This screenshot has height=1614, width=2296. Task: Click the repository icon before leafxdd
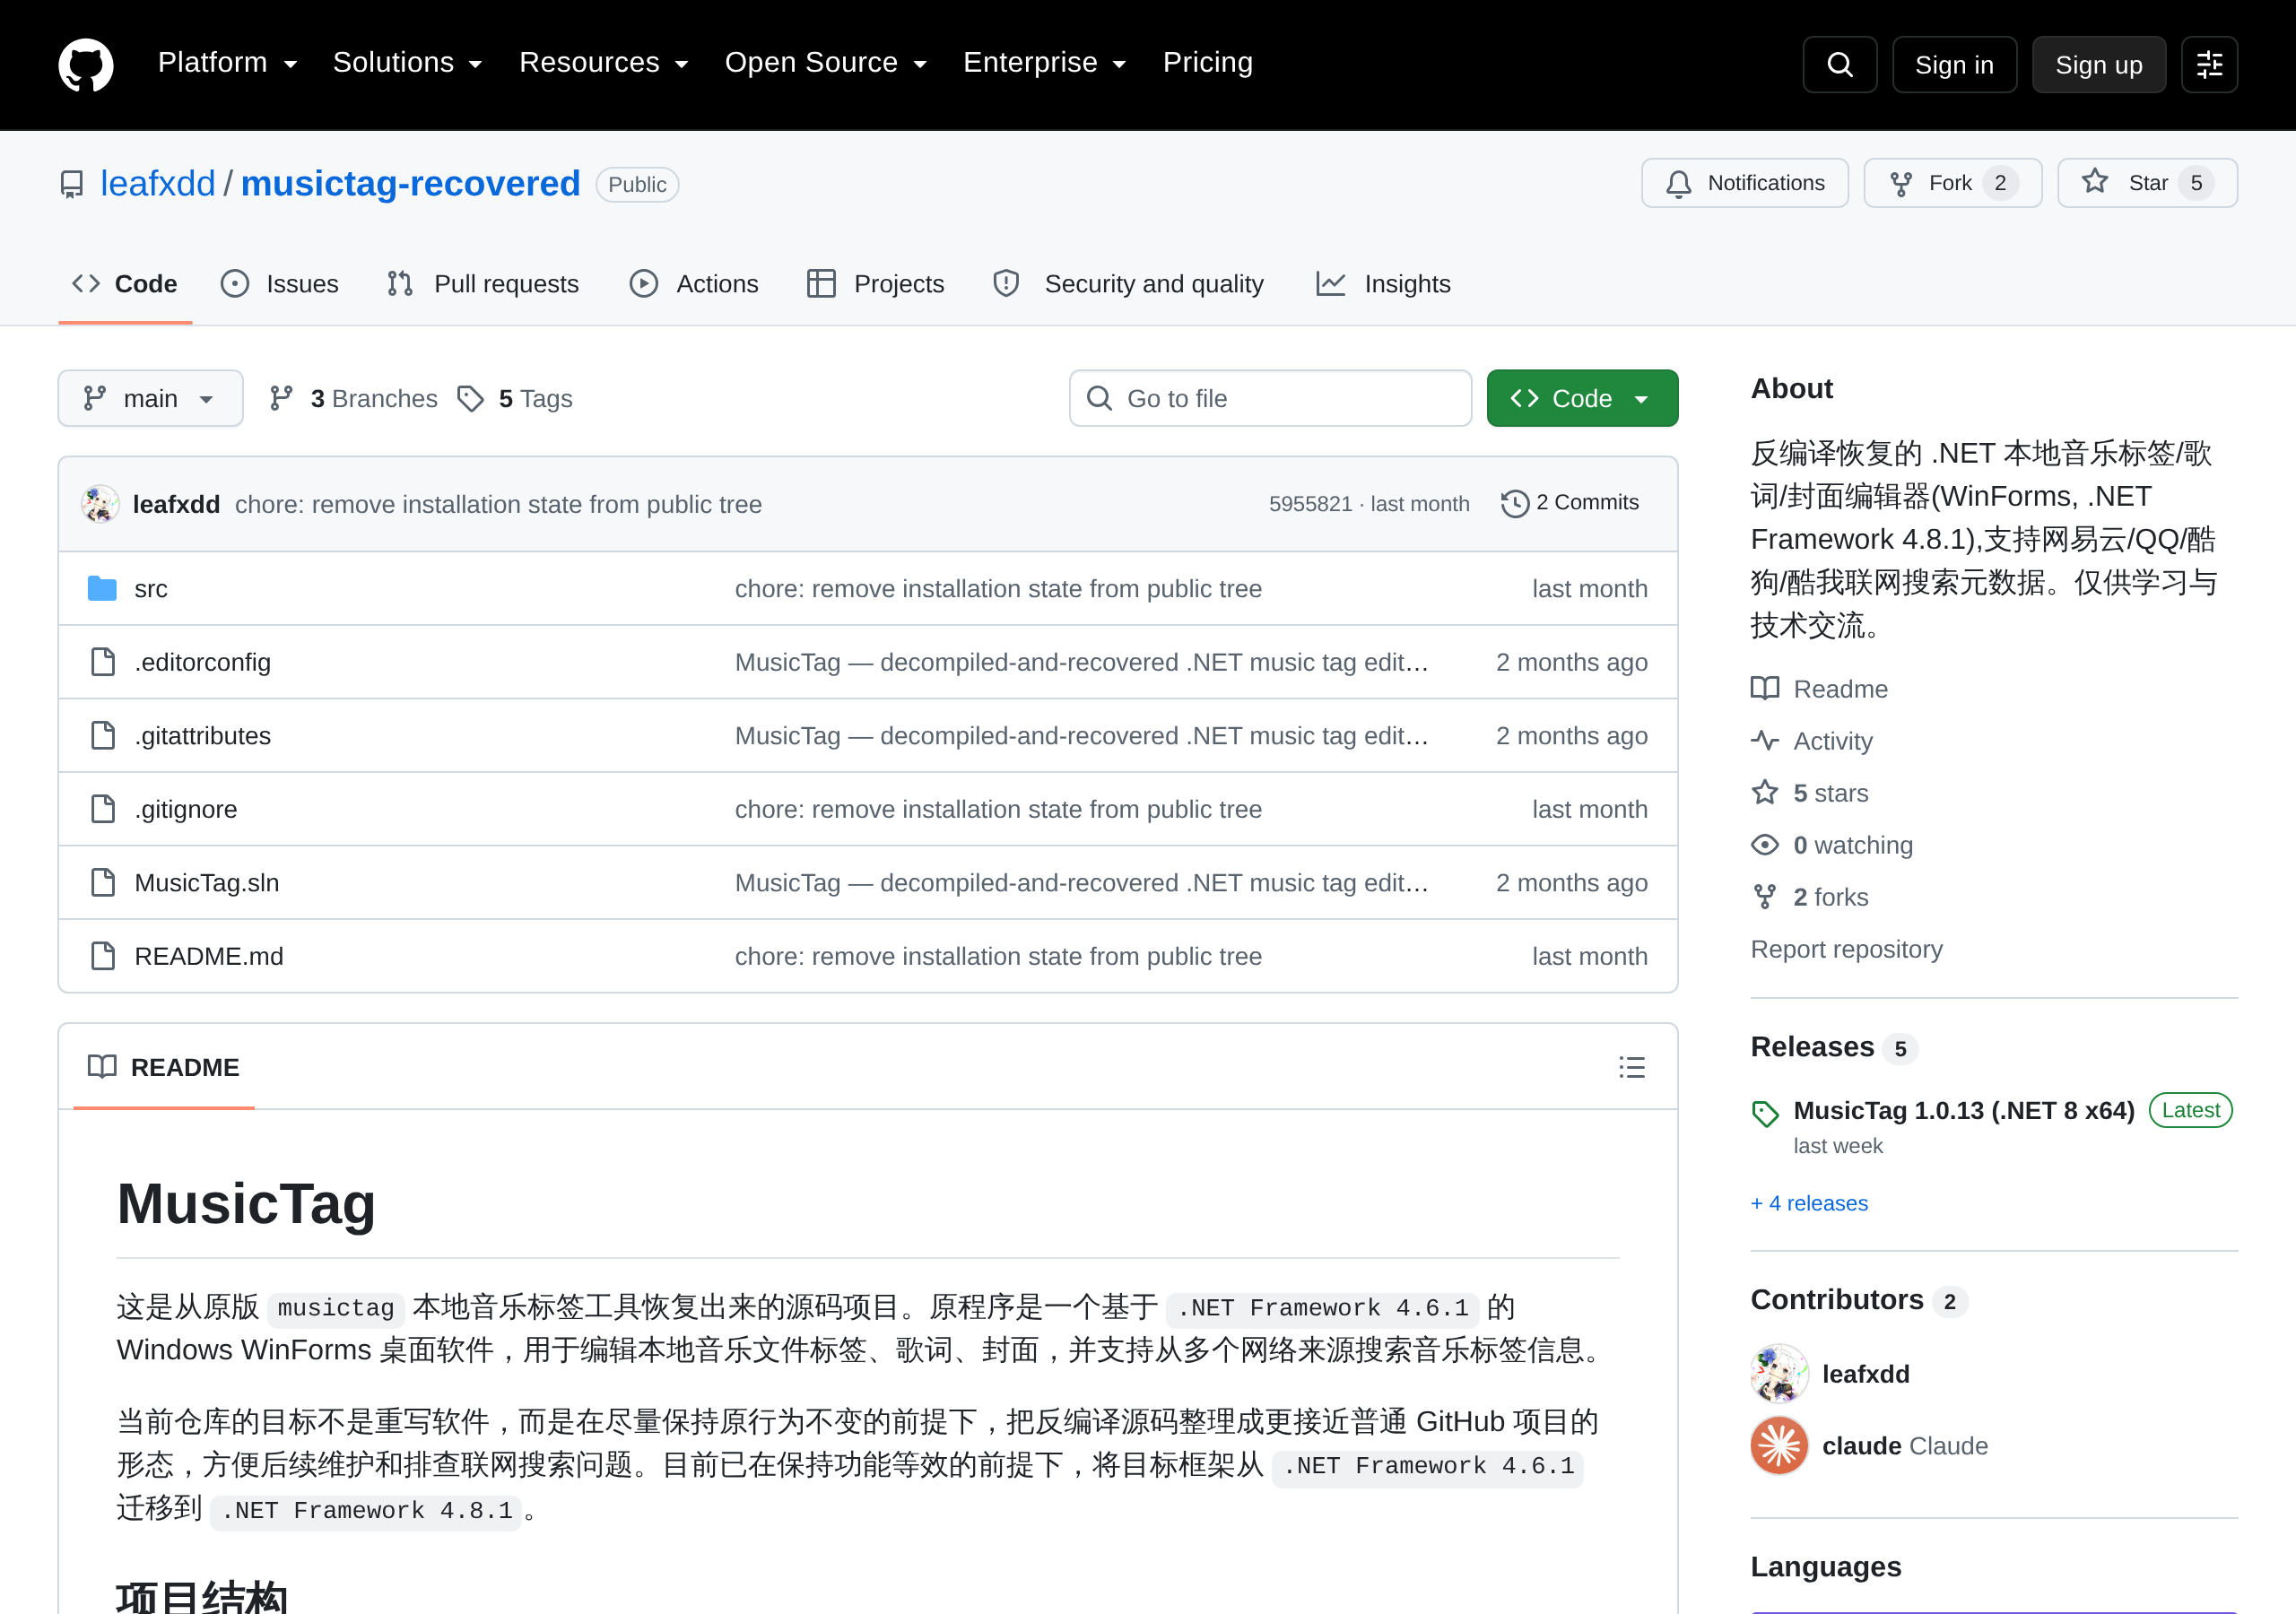tap(72, 185)
